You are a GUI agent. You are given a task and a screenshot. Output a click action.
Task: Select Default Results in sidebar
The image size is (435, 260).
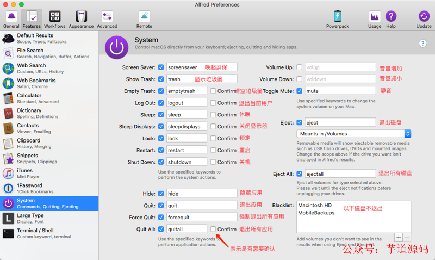(x=49, y=38)
